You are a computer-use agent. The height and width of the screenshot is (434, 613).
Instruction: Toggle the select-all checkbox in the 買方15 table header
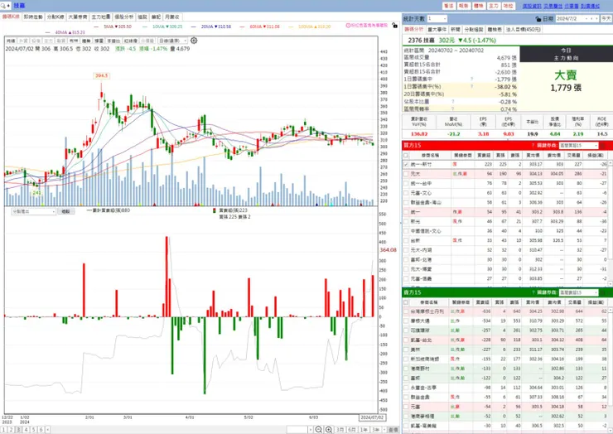pyautogui.click(x=406, y=155)
